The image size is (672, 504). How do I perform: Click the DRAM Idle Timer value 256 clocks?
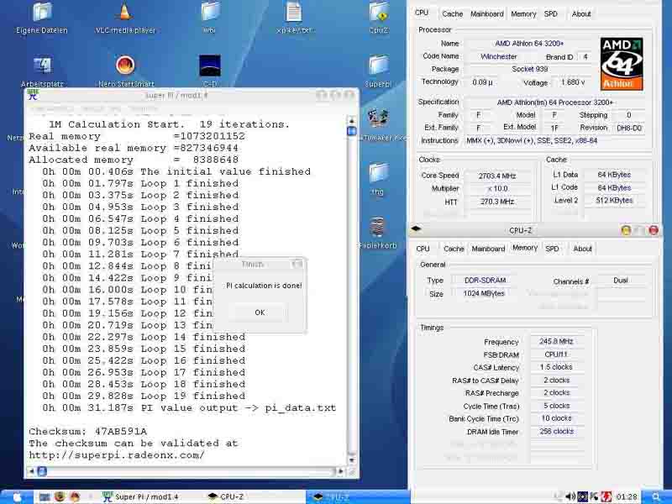pyautogui.click(x=557, y=432)
